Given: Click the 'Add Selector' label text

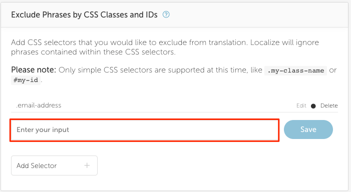Looking at the screenshot, I should (x=37, y=165).
